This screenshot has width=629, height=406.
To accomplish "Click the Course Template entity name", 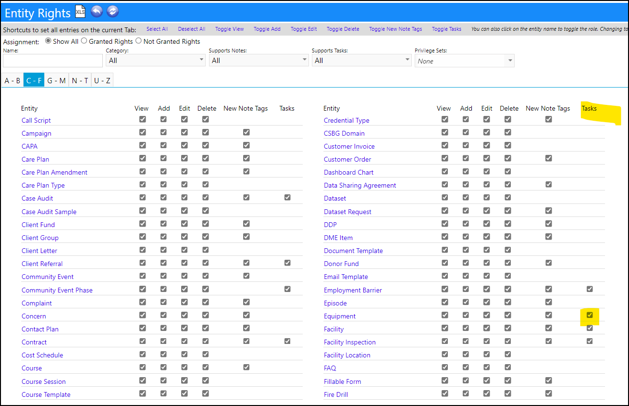I will [x=46, y=394].
